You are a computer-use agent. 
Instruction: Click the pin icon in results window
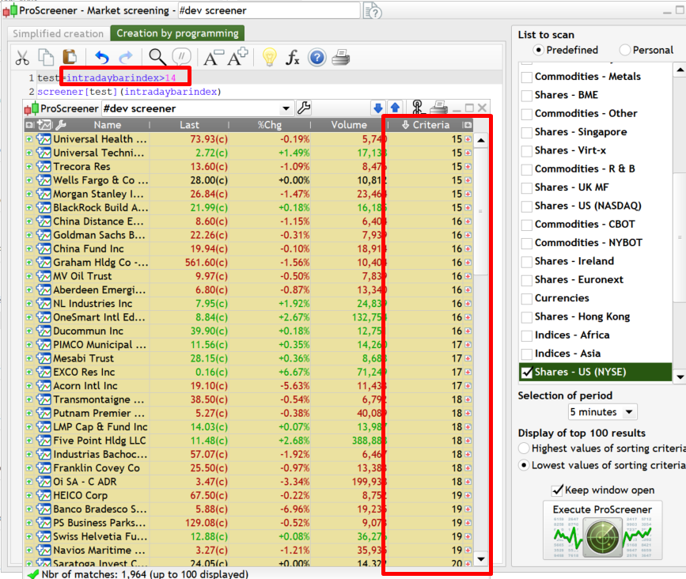tap(417, 108)
